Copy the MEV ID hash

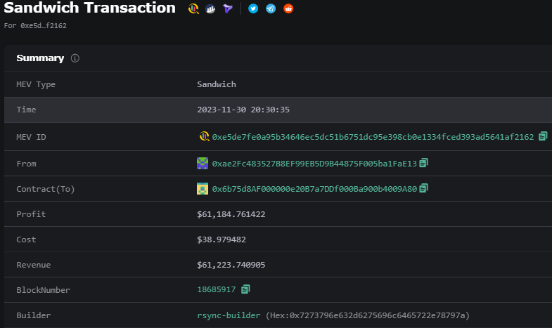click(543, 136)
